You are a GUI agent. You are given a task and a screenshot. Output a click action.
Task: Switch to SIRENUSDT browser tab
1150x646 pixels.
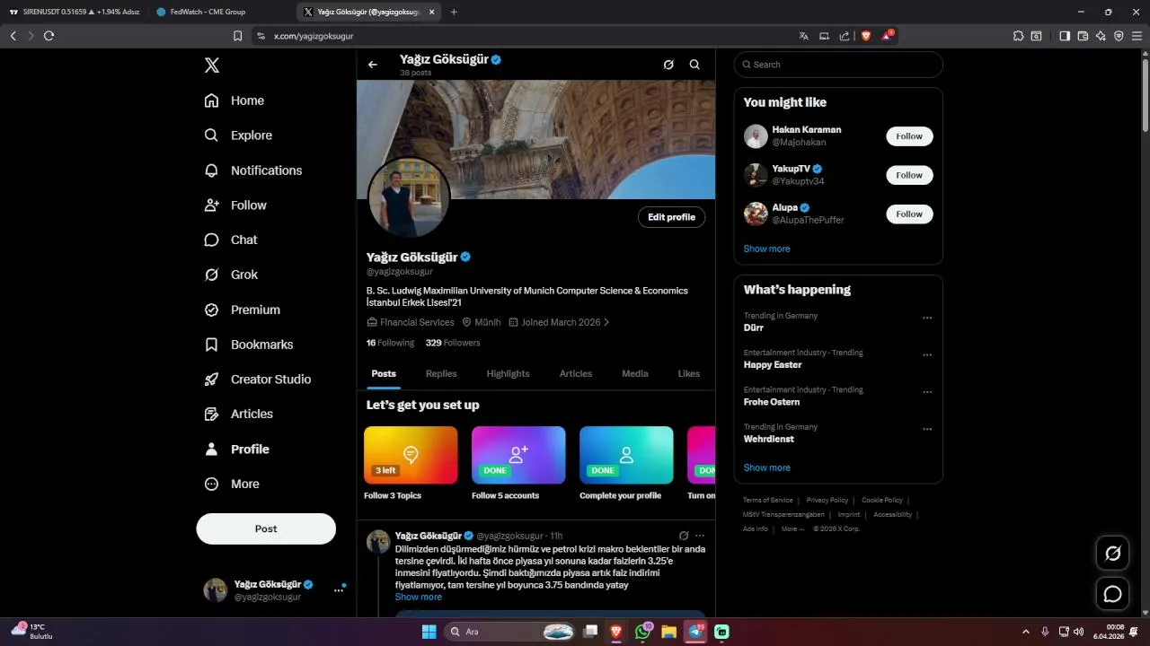click(x=74, y=12)
